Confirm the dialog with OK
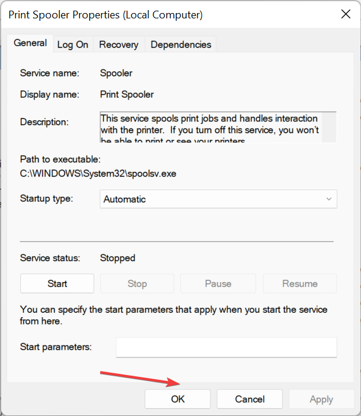Image resolution: width=361 pixels, height=416 pixels. coord(178,399)
